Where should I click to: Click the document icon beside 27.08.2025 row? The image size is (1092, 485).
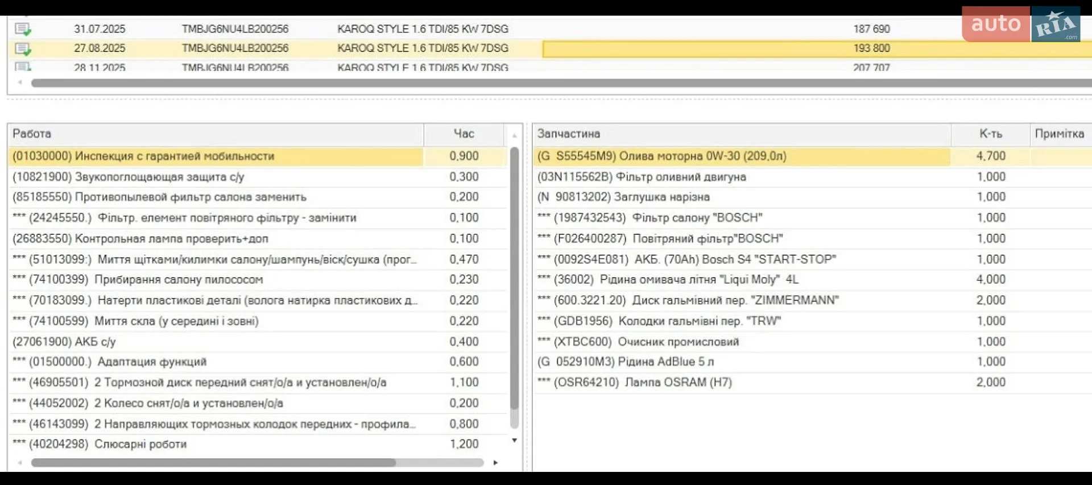(x=23, y=48)
